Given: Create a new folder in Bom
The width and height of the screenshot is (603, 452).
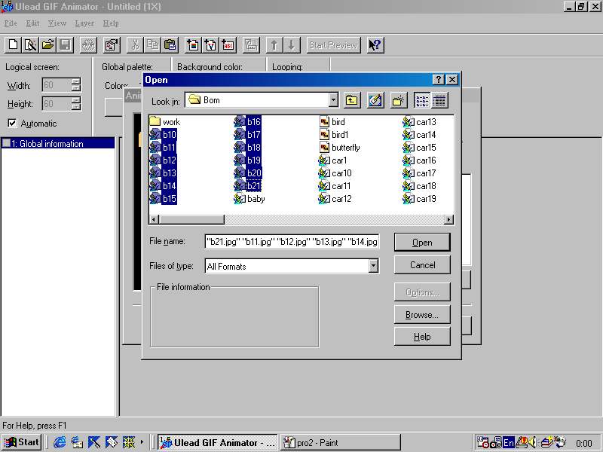Looking at the screenshot, I should point(399,100).
